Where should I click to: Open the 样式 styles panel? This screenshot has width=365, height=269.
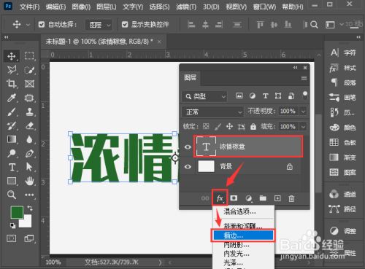coord(343,68)
